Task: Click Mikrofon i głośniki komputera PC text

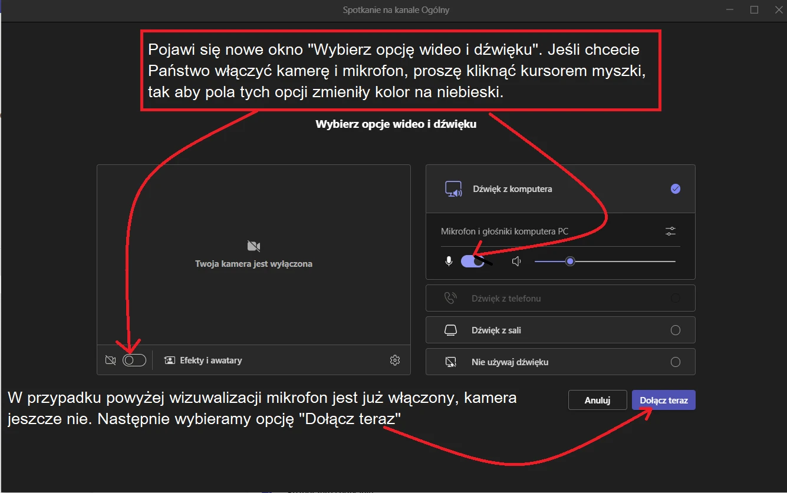Action: click(x=505, y=231)
